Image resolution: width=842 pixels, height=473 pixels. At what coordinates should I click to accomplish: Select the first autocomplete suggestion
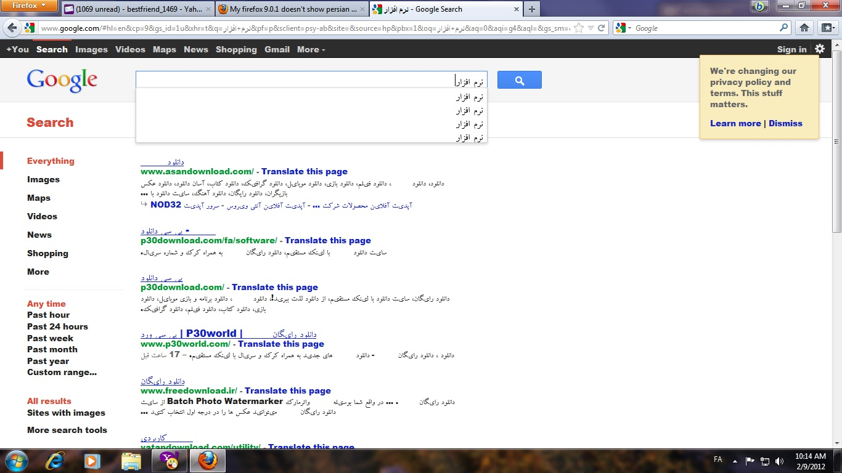coord(311,97)
